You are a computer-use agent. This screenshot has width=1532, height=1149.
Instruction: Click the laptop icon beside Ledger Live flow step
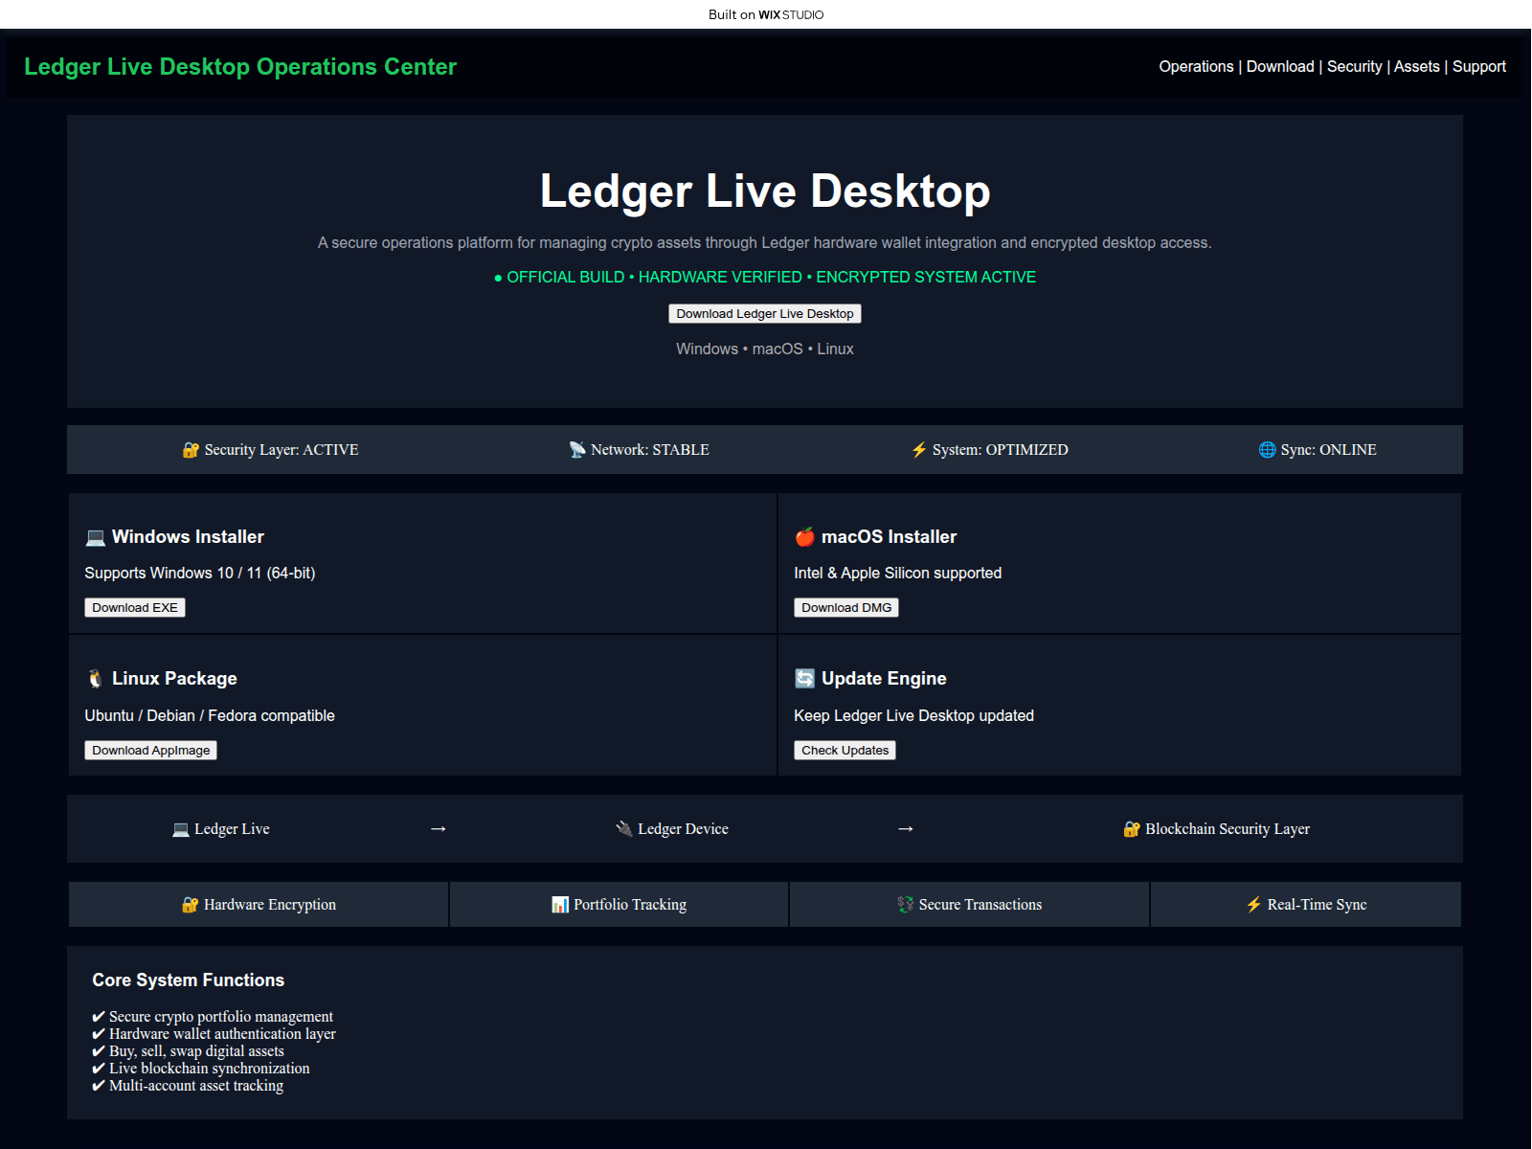[181, 829]
